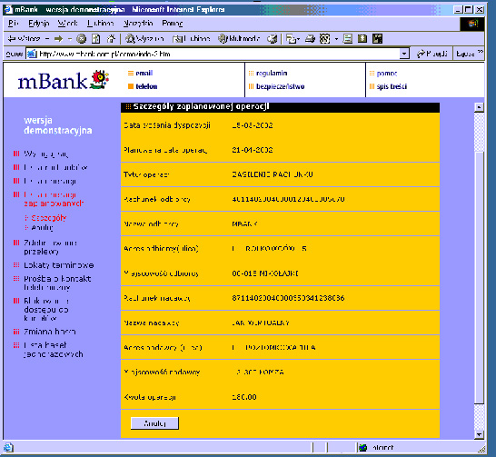496x457 pixels.
Task: Open the Ulubione favorites toolbar button
Action: click(192, 39)
